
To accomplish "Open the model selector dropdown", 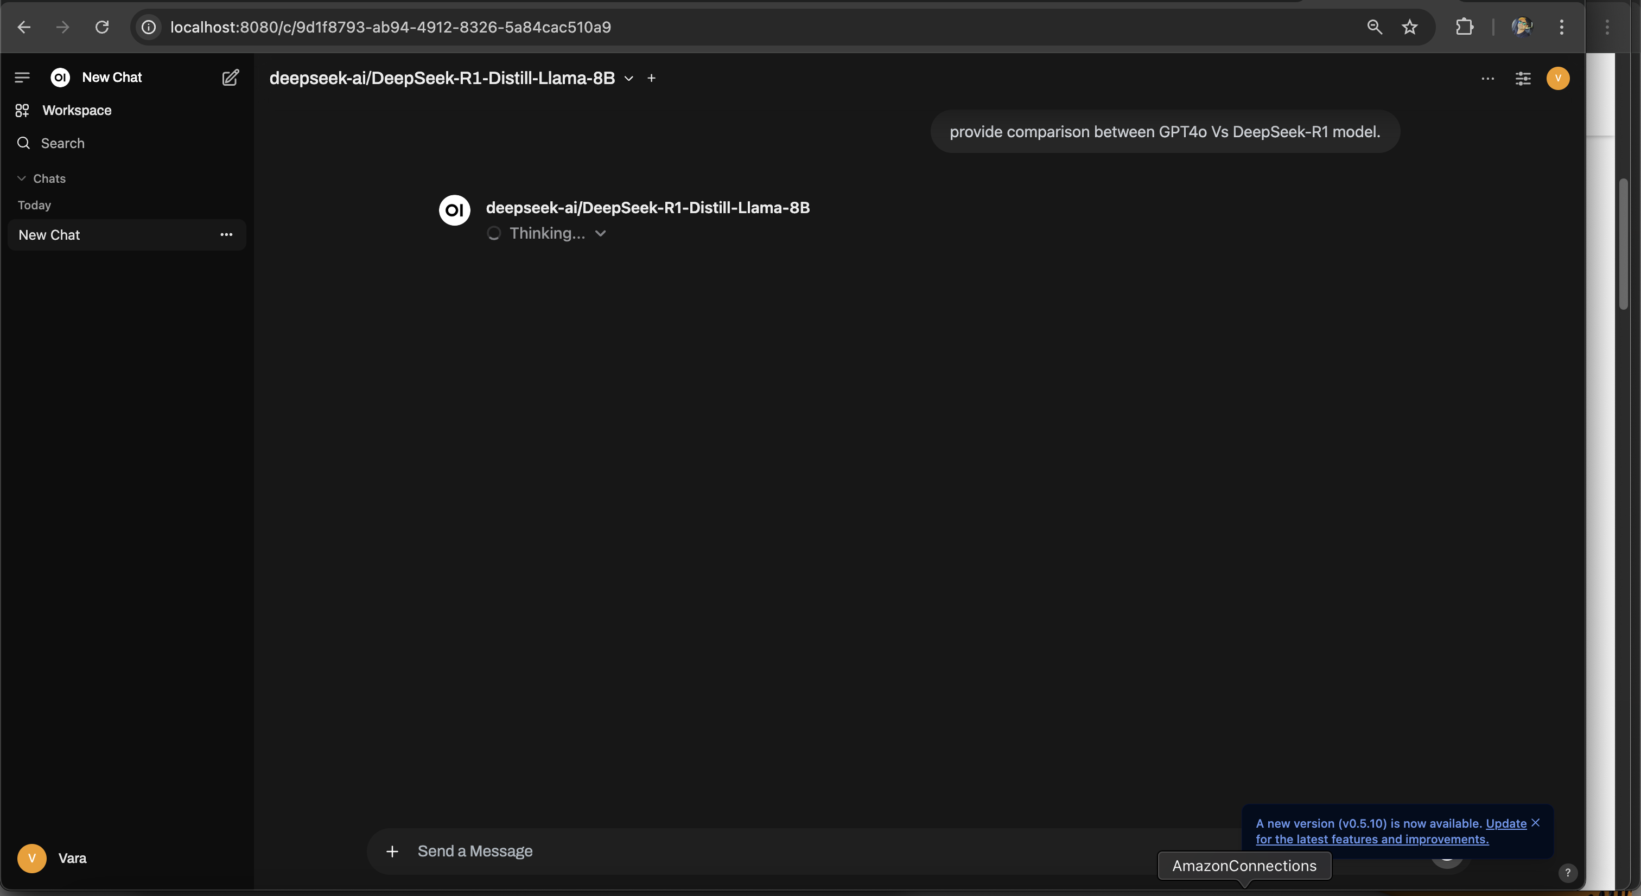I will (x=628, y=78).
